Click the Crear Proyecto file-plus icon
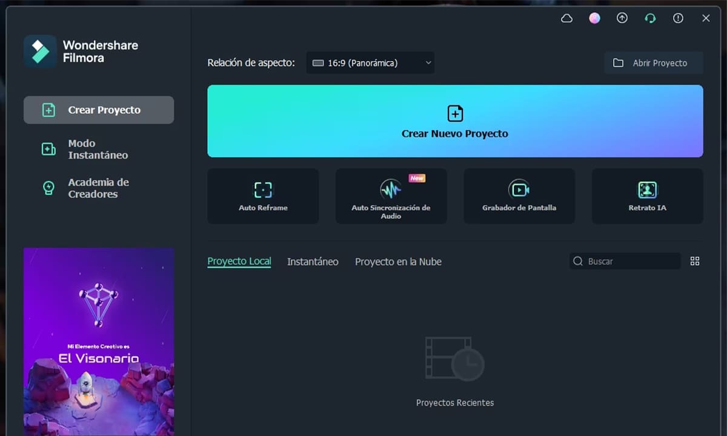 coord(48,110)
